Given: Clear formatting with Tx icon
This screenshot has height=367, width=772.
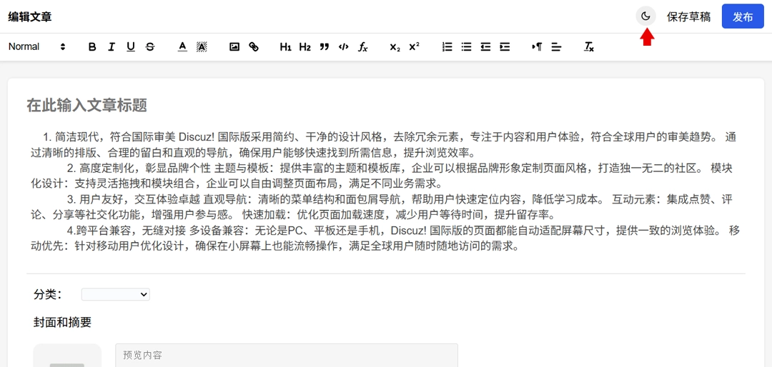Looking at the screenshot, I should click(x=589, y=46).
